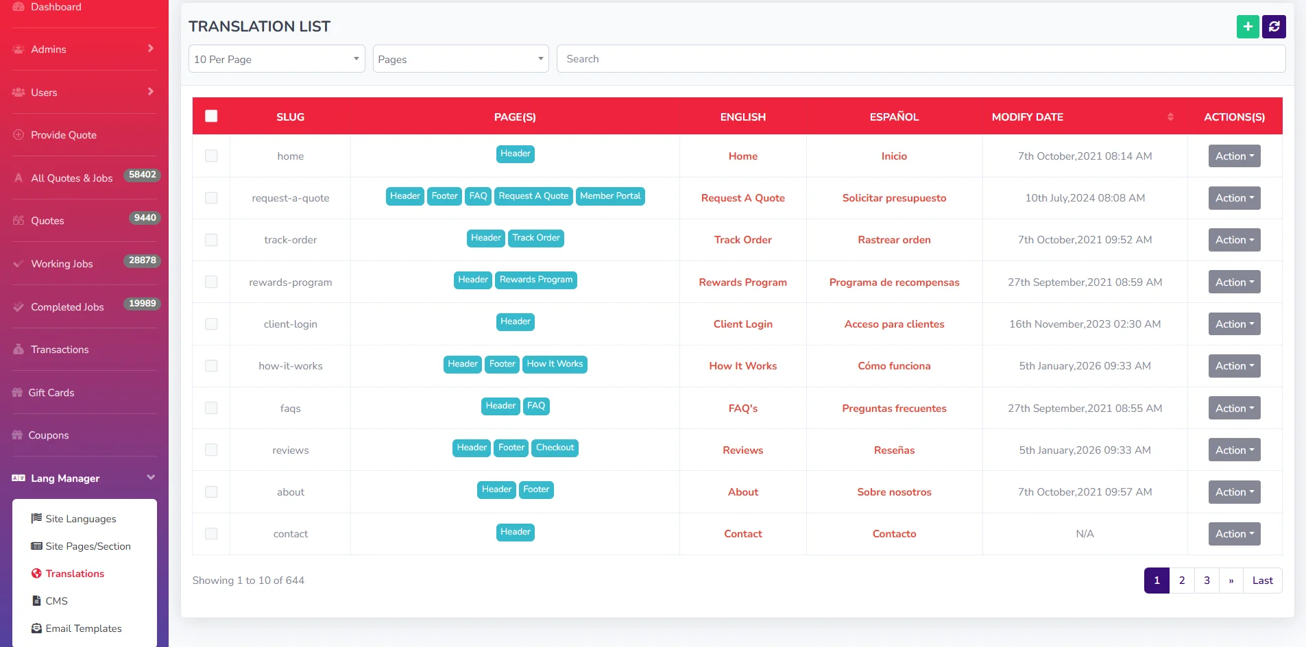The image size is (1306, 647).
Task: Click the Modify Date sort arrows icon
Action: coord(1170,117)
